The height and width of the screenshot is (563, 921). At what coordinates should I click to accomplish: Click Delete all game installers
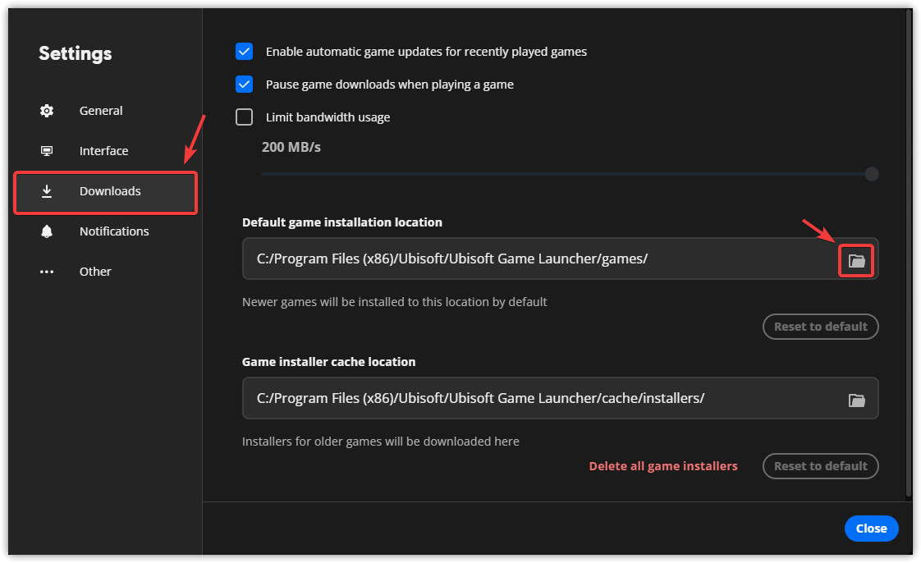[x=663, y=466]
